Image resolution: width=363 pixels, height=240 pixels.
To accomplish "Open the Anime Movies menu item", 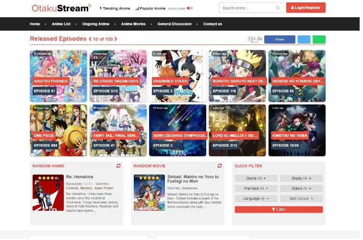I will (x=133, y=24).
